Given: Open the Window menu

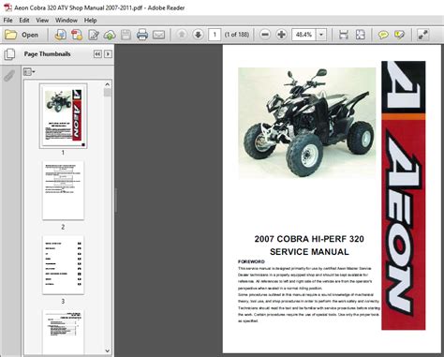Looking at the screenshot, I should pos(67,21).
